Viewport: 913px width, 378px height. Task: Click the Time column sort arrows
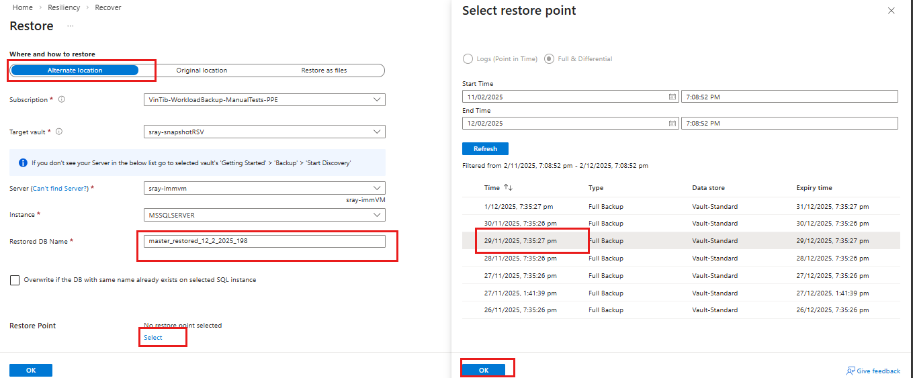coord(508,188)
